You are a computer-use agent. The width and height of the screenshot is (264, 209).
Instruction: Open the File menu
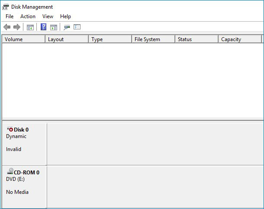(x=10, y=16)
